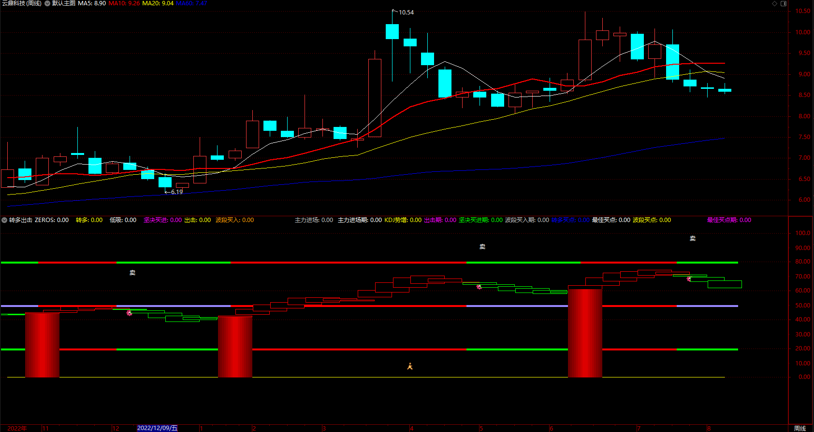Click the first tall red signal bar
Image resolution: width=814 pixels, height=432 pixels.
[x=43, y=345]
